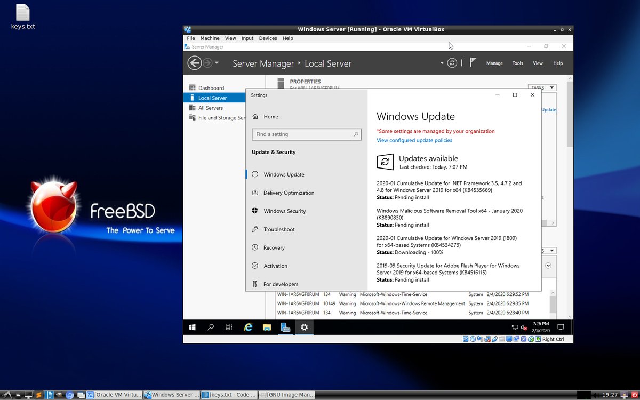Open the VirtualBox View menu
The width and height of the screenshot is (640, 400).
230,38
